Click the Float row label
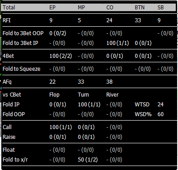 pyautogui.click(x=9, y=150)
